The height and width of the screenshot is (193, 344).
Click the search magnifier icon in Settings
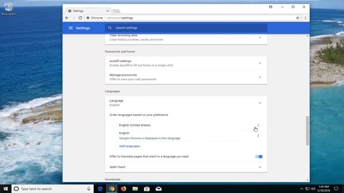pos(110,28)
